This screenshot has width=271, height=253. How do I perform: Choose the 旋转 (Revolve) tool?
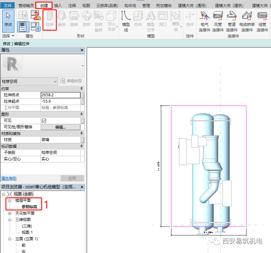pyautogui.click(x=74, y=19)
